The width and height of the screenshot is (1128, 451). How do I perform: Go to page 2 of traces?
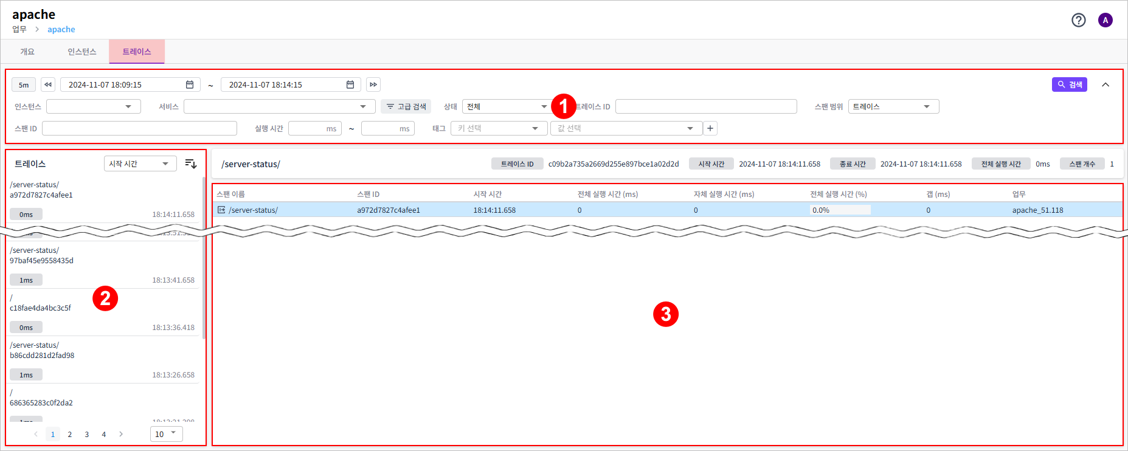[x=70, y=434]
